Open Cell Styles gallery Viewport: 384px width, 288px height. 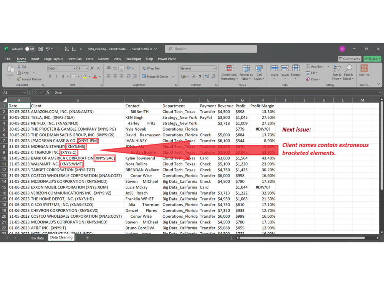(x=259, y=73)
